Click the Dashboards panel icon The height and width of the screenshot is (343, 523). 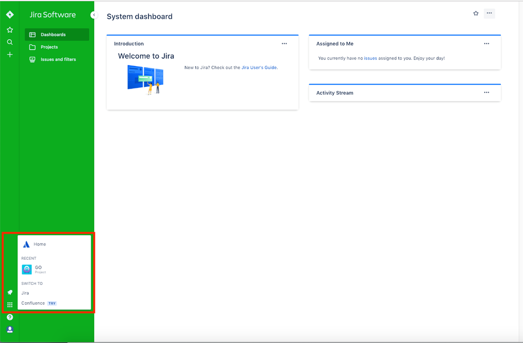tap(32, 35)
